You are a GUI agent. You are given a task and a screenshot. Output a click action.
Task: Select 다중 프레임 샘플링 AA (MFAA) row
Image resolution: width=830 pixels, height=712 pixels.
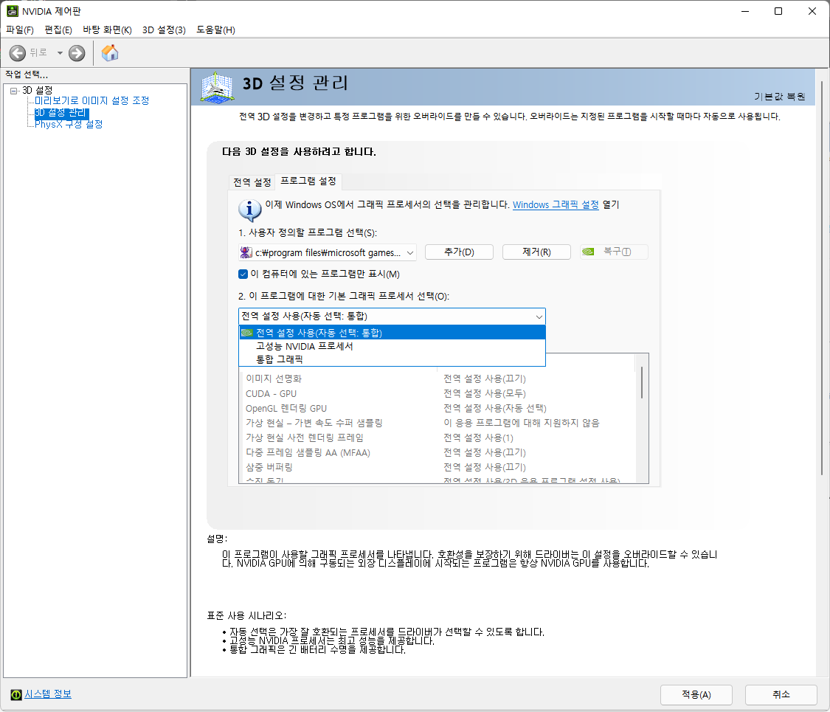[x=438, y=452]
